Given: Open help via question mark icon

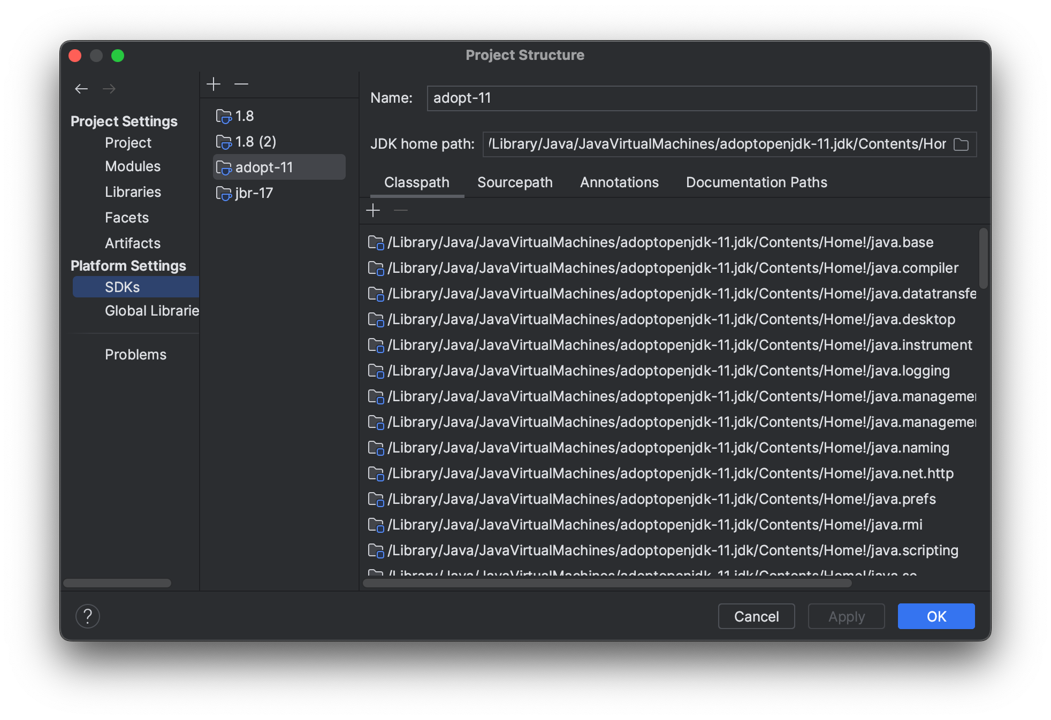Looking at the screenshot, I should pos(88,616).
